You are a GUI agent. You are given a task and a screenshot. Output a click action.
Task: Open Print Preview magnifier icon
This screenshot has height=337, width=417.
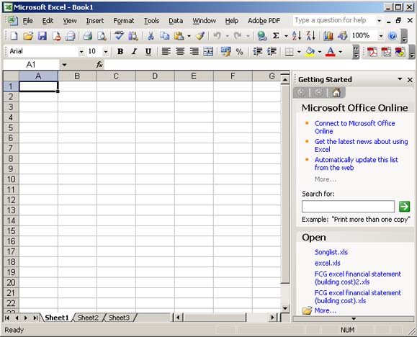102,35
